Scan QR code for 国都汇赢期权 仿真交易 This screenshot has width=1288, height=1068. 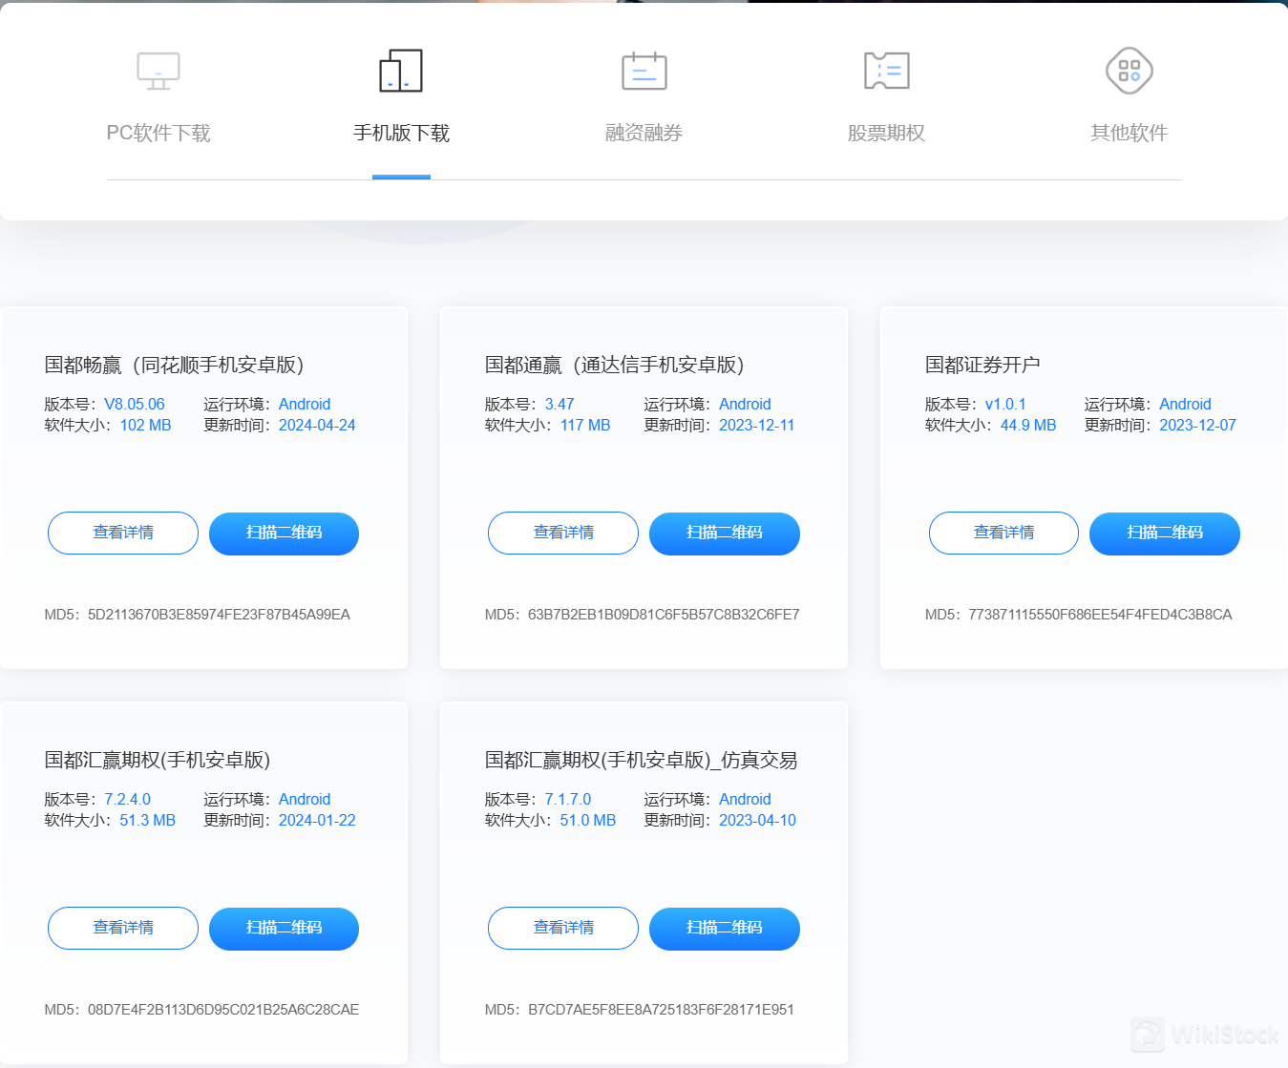tap(725, 929)
